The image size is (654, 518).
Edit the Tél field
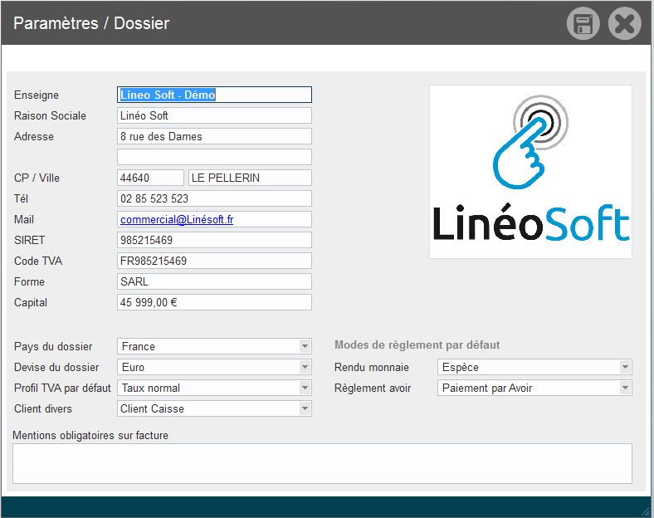point(214,198)
